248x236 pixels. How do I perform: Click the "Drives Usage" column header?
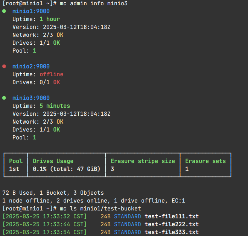(53, 161)
